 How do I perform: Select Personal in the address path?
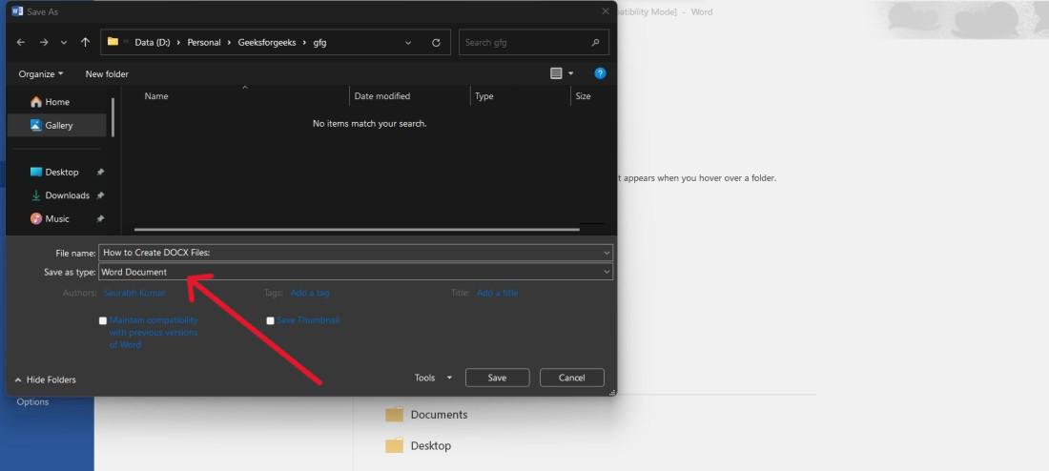(x=204, y=42)
